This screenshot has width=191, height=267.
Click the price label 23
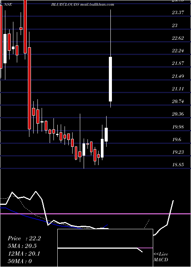point(175,26)
